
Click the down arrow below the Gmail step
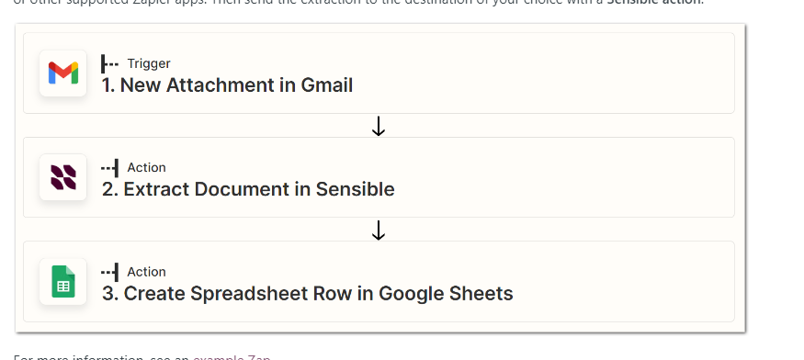pos(379,126)
